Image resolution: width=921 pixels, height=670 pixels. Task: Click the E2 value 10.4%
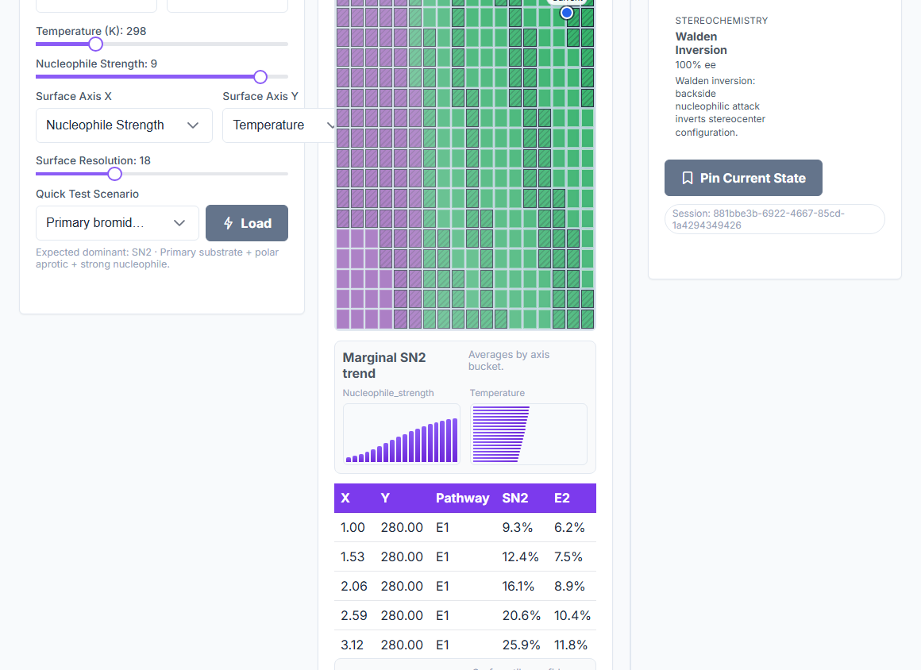[572, 615]
